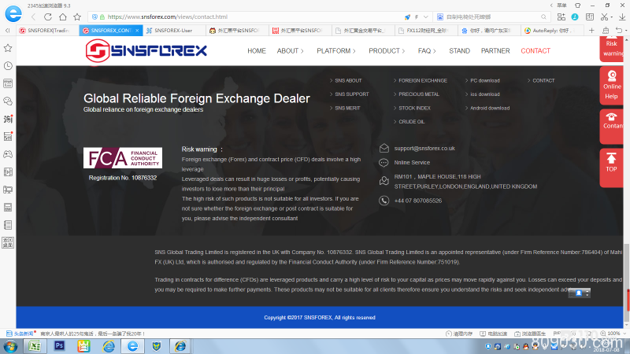Click the FCA Financial Conduct Authority badge
630x354 pixels.
(x=123, y=158)
